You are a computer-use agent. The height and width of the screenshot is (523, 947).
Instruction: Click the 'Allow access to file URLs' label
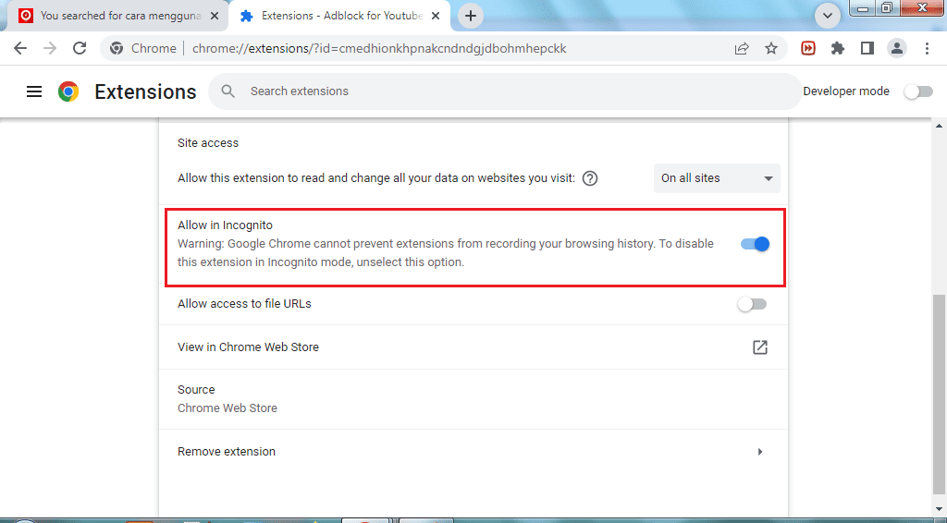point(244,304)
